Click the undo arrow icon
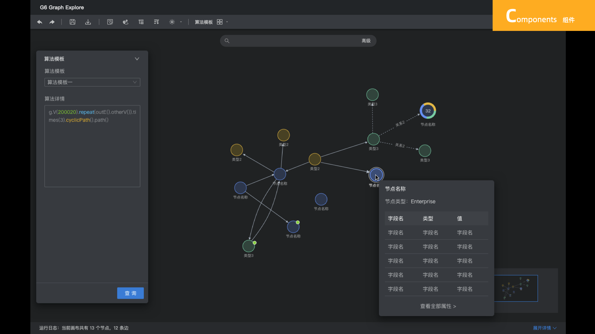Screen dimensions: 595x334 [40, 22]
